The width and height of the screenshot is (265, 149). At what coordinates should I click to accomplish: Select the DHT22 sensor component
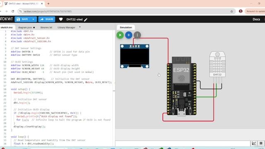coord(217,64)
